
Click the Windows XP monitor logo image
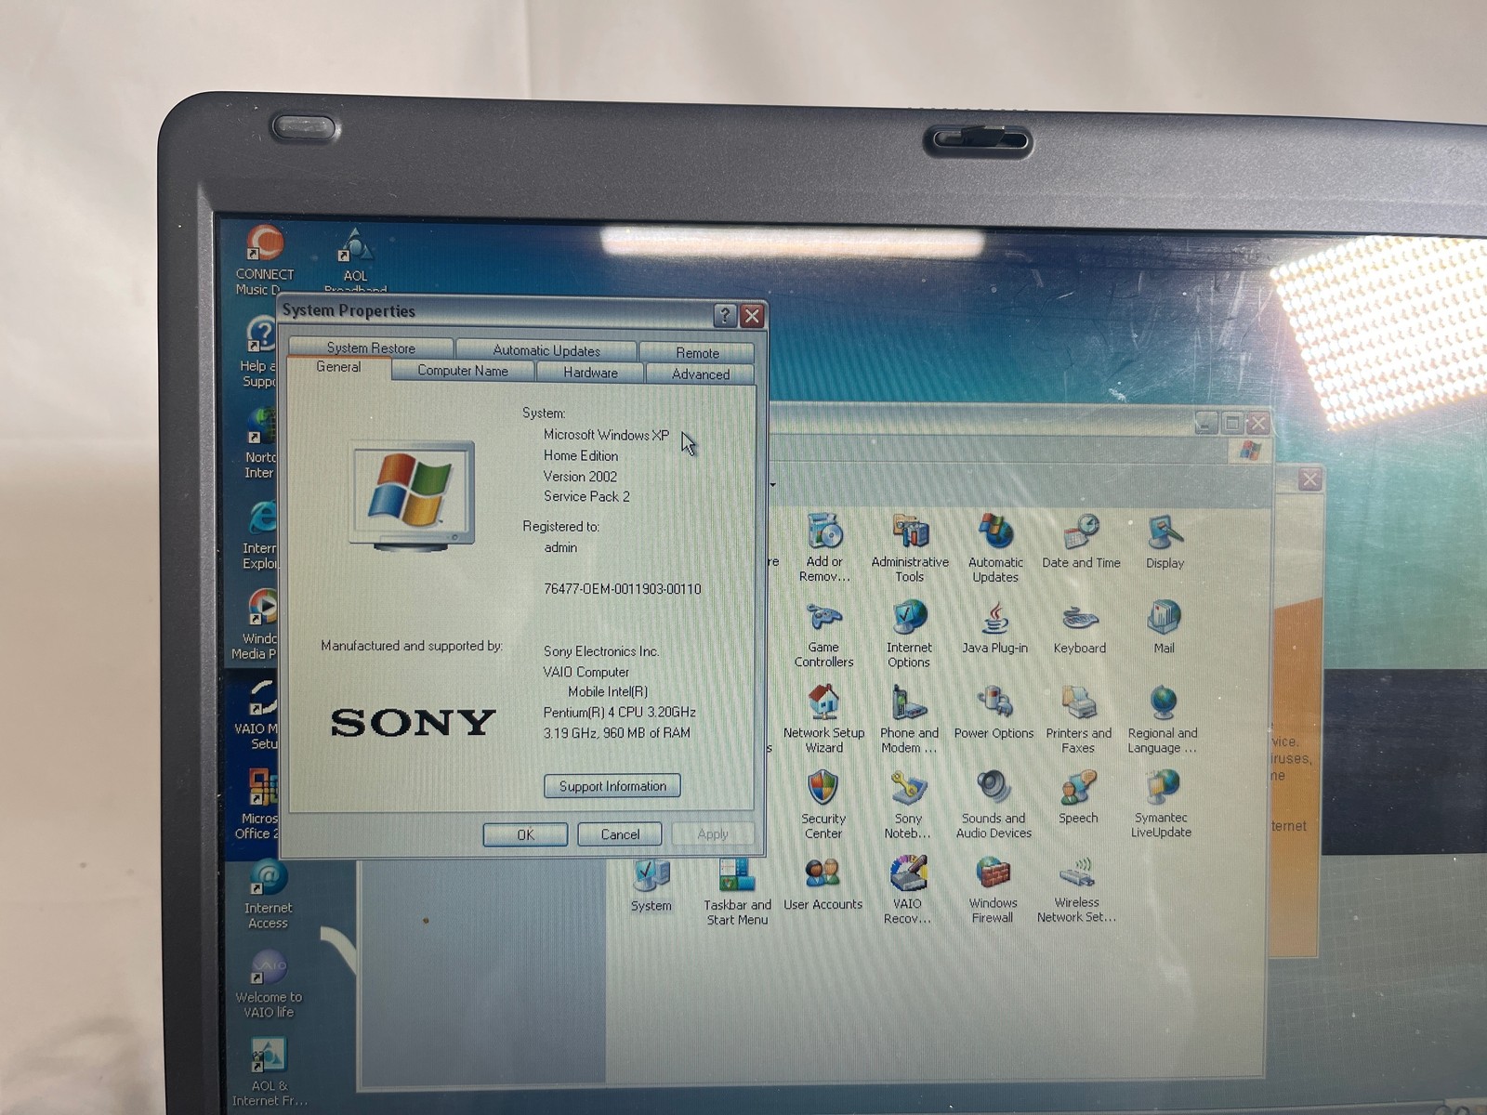click(412, 496)
